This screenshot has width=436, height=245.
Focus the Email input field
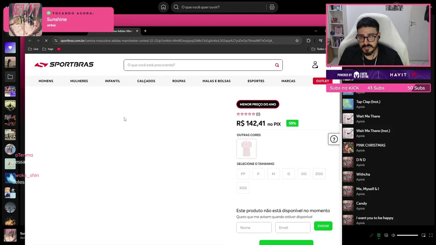pos(293,228)
